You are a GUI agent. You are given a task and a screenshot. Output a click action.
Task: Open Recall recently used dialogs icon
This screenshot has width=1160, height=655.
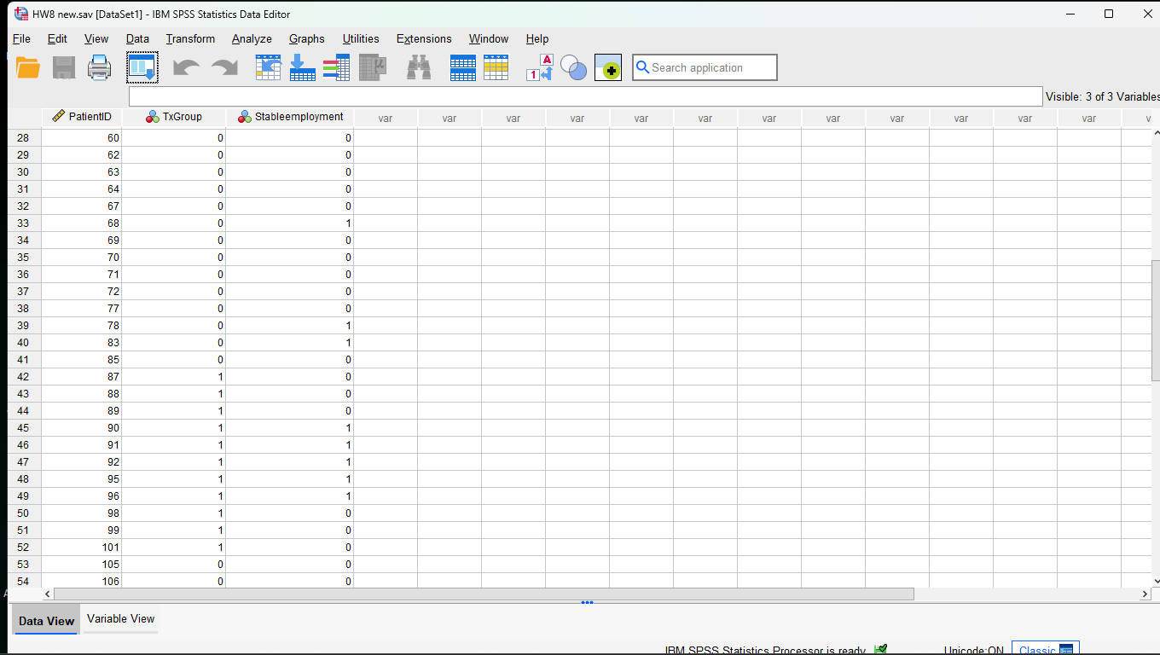point(142,68)
